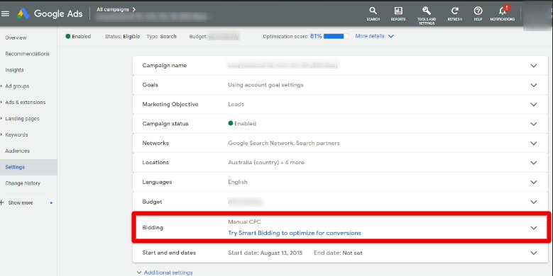Go to Overview in sidebar
The width and height of the screenshot is (553, 276).
[x=16, y=38]
